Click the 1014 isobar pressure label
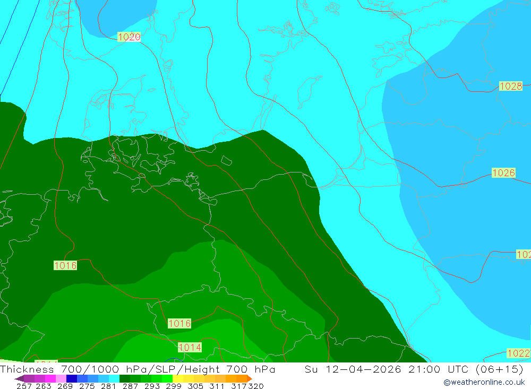The width and height of the screenshot is (531, 389). (190, 347)
